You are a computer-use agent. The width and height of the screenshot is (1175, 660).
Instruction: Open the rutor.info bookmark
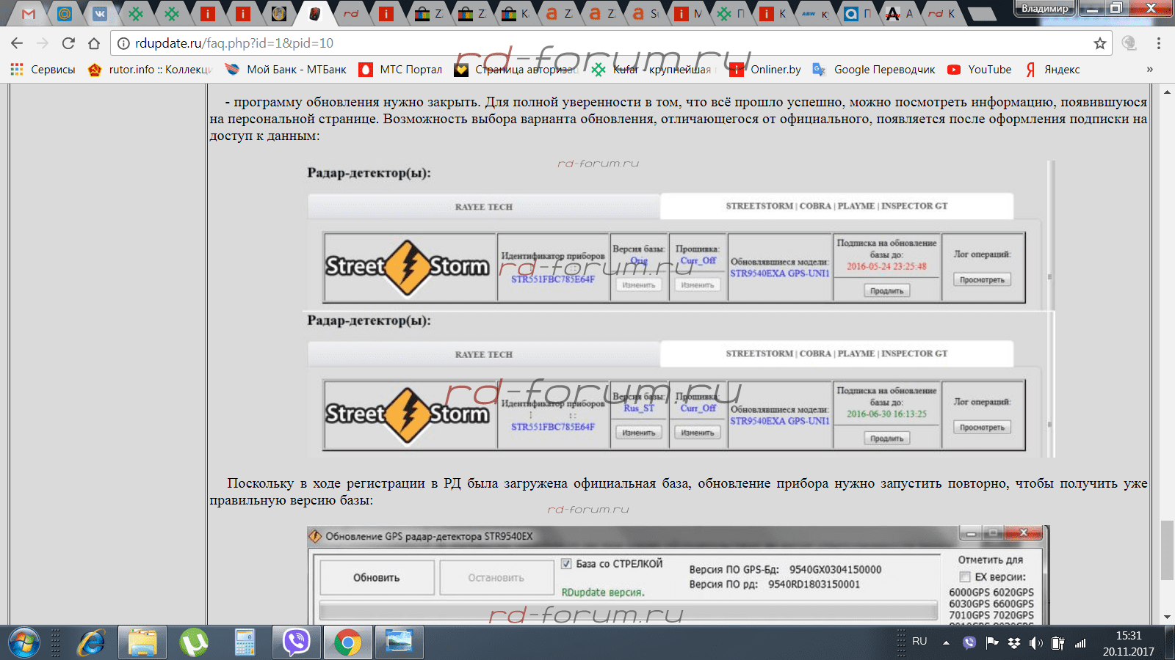[x=150, y=70]
